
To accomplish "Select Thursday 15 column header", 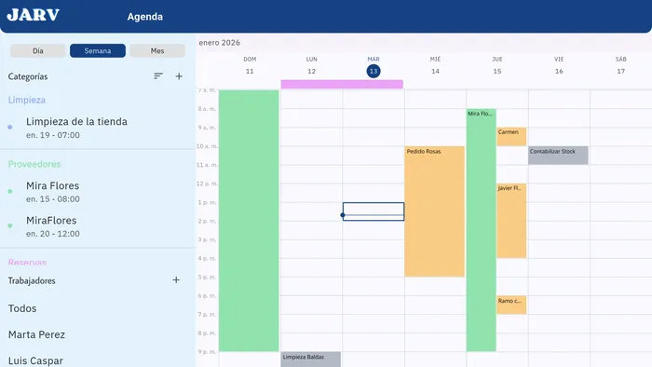I will point(497,65).
